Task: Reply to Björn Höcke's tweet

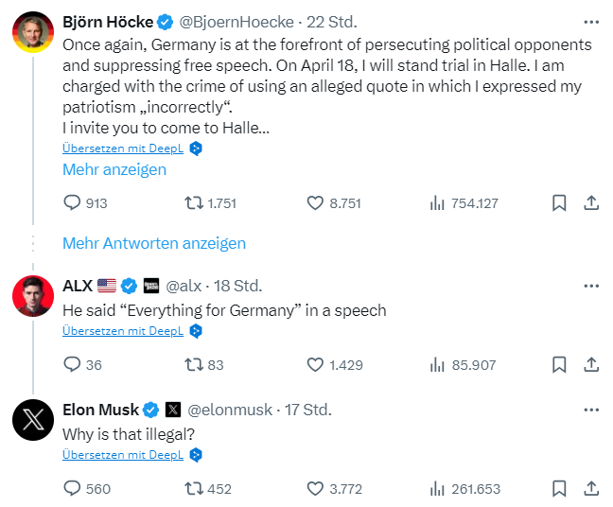Action: pos(72,202)
